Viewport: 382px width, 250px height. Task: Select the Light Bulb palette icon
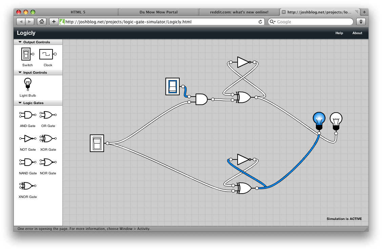pyautogui.click(x=27, y=84)
